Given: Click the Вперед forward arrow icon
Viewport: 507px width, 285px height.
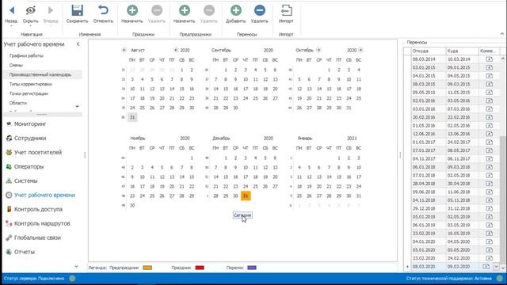Looking at the screenshot, I should coord(51,10).
